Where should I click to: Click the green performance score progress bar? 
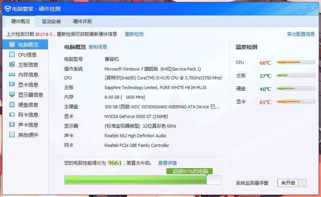(142, 180)
